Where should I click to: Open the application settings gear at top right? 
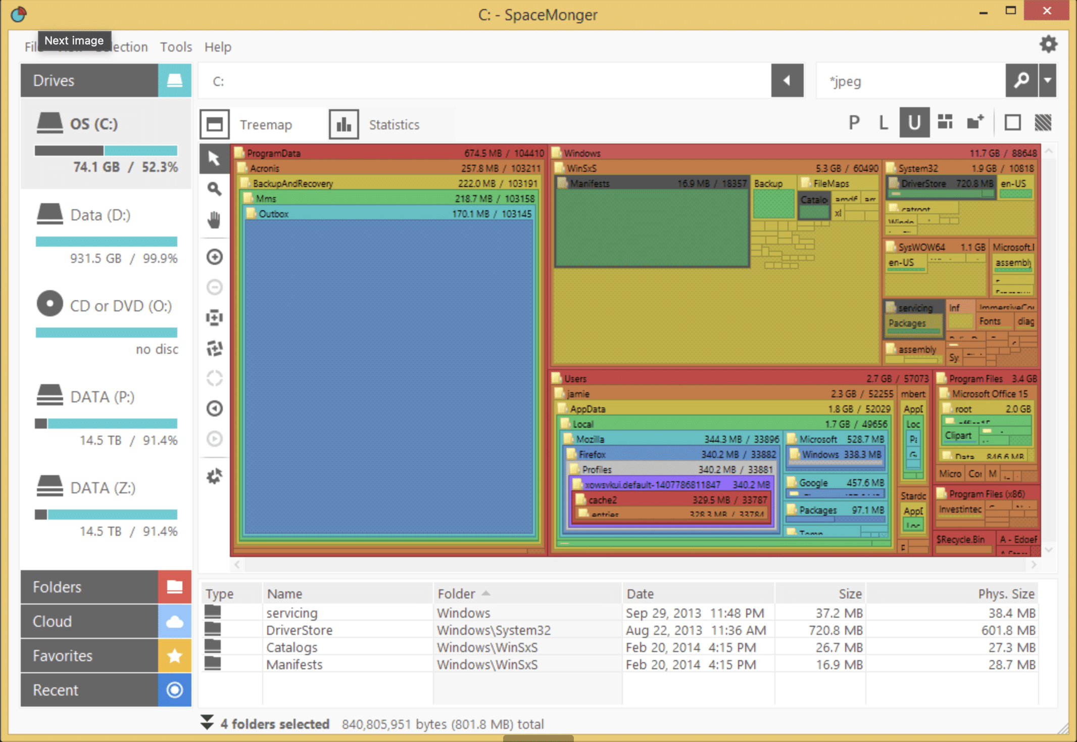tap(1048, 44)
